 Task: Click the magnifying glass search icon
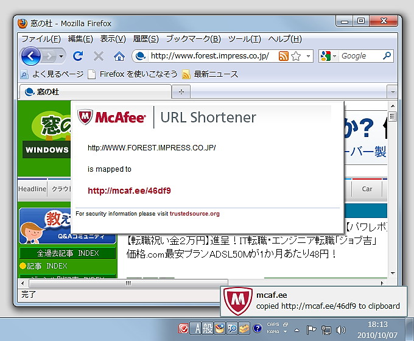[x=387, y=56]
